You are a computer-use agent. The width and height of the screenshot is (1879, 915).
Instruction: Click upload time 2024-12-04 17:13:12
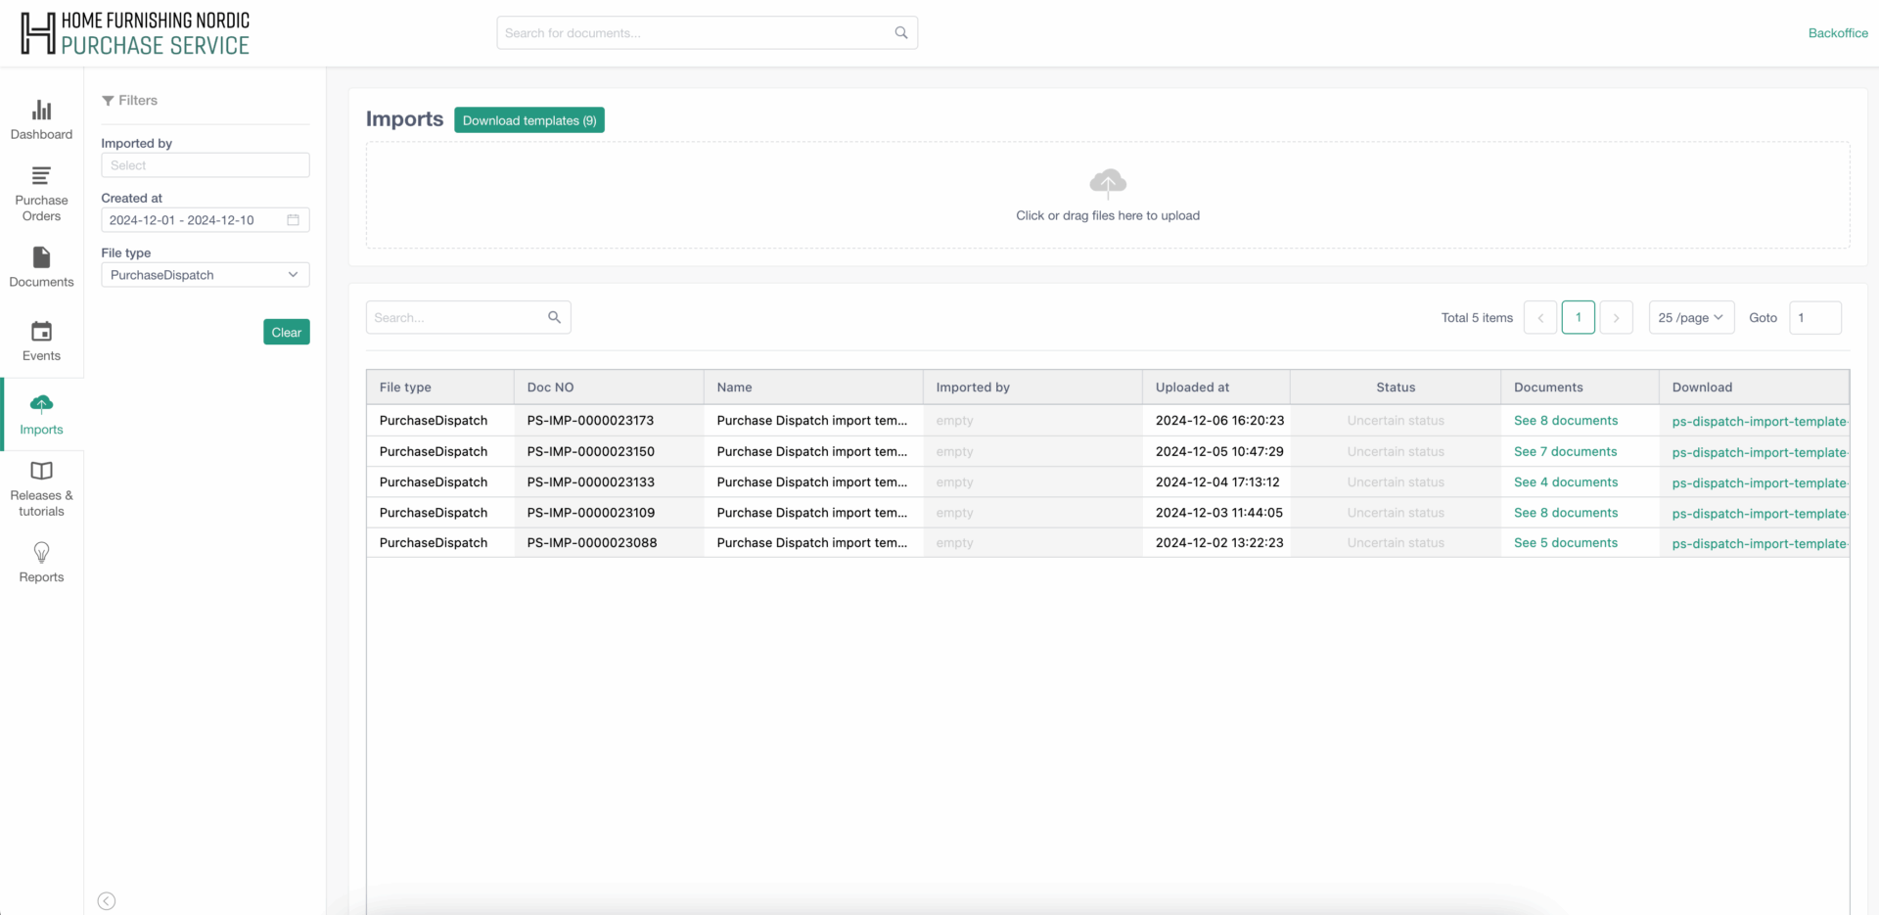[1217, 481]
